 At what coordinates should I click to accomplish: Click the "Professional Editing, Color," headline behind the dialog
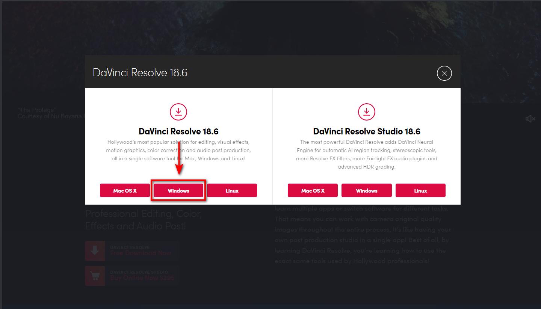(x=144, y=214)
